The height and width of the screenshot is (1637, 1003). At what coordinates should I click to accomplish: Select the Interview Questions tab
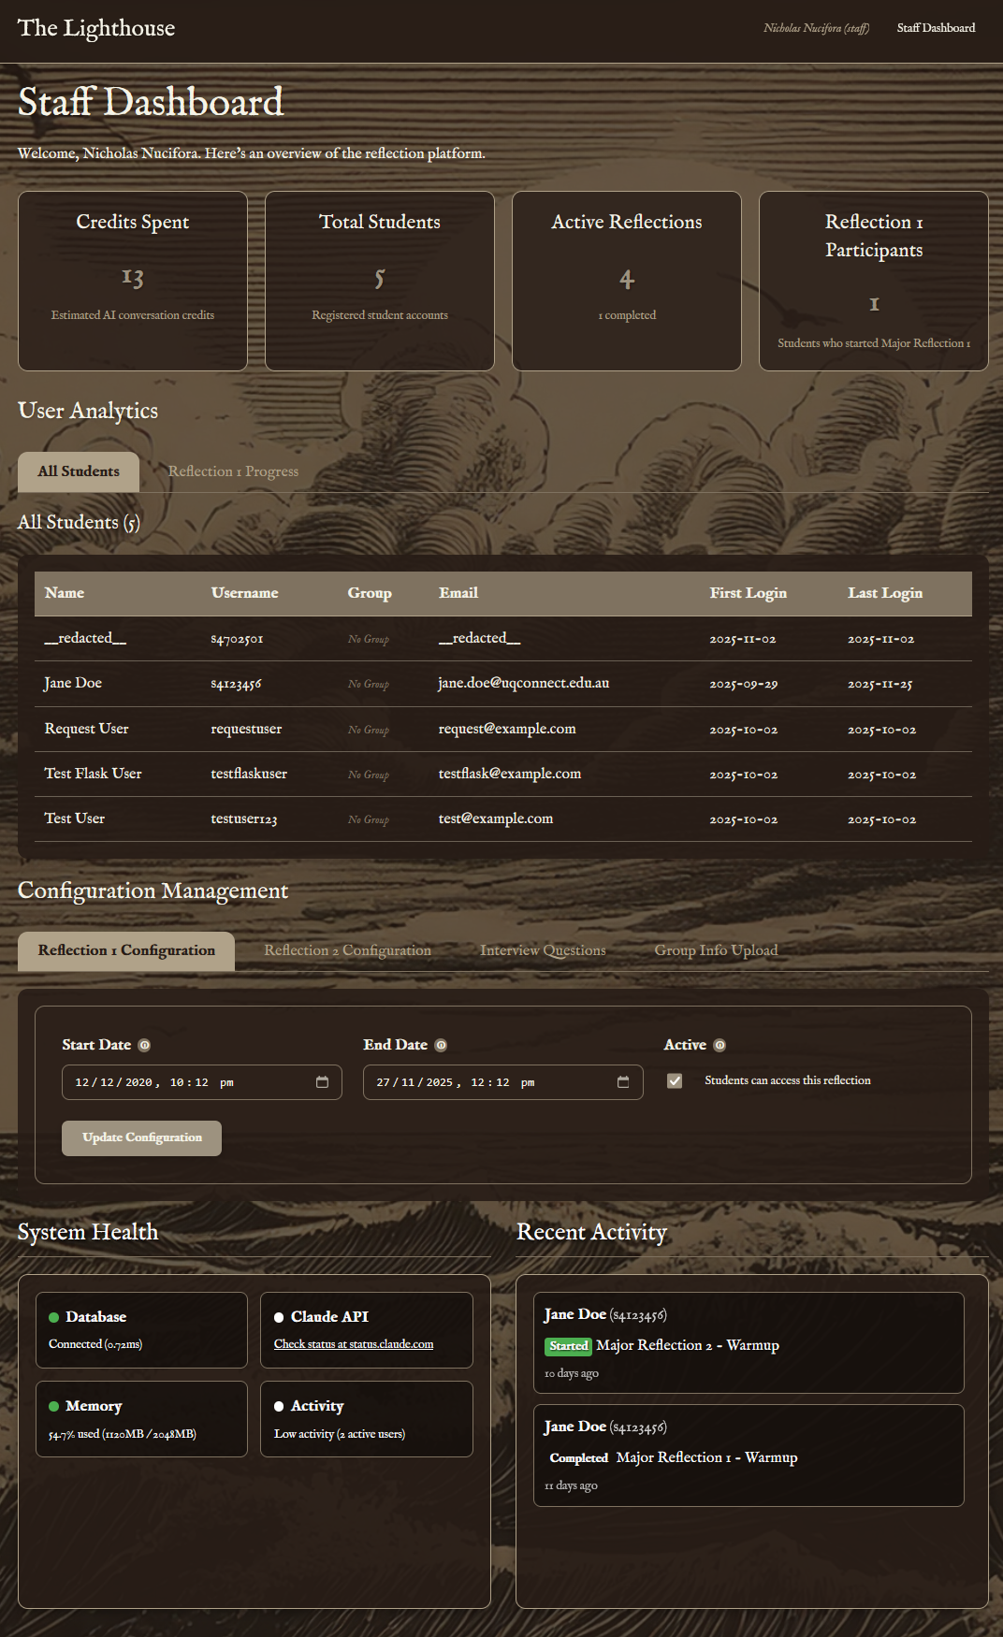click(543, 950)
